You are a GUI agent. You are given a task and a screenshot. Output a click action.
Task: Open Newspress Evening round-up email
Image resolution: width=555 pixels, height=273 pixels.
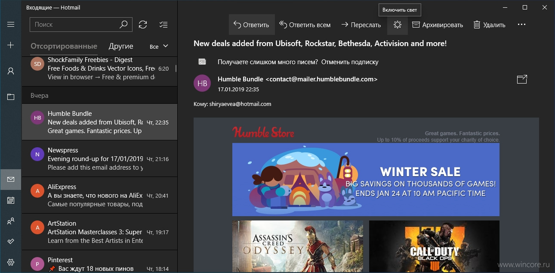99,158
